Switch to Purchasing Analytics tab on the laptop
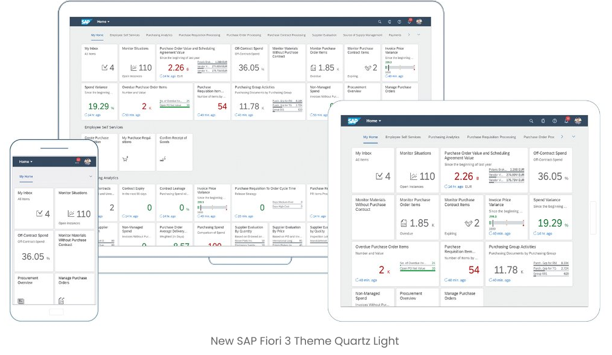 click(x=159, y=35)
